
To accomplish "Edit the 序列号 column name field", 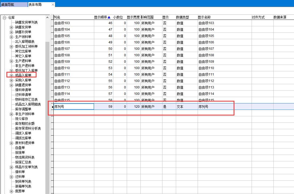I will tap(74, 107).
